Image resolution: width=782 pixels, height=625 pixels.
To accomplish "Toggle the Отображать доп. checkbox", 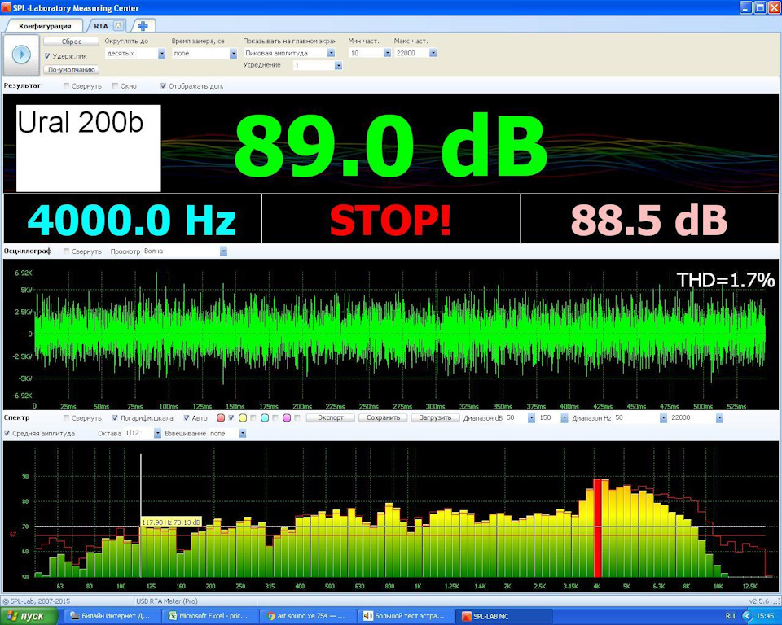I will pyautogui.click(x=163, y=86).
